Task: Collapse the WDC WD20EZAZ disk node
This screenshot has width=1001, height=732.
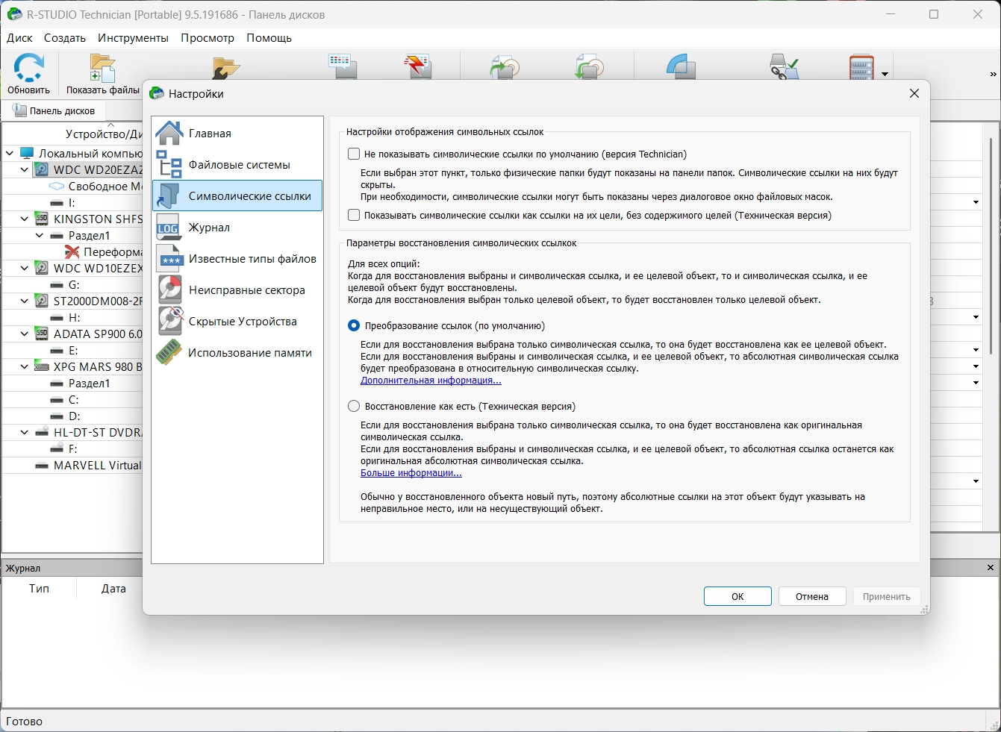Action: pyautogui.click(x=25, y=169)
